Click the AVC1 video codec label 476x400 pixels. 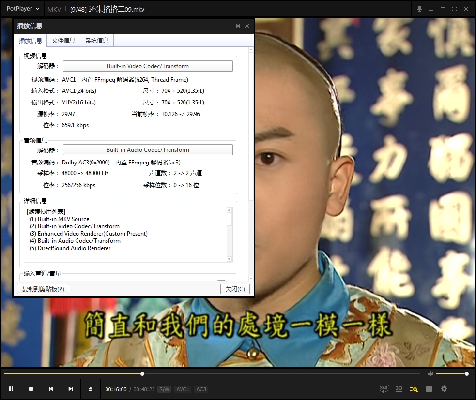click(183, 389)
